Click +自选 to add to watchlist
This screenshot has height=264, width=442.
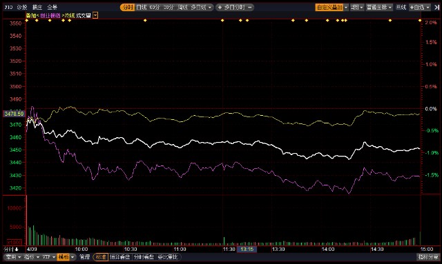tap(417, 8)
